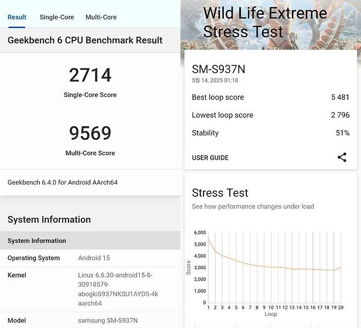Click Geekbench 6.4.0 for Android AArch64 text

pos(63,182)
